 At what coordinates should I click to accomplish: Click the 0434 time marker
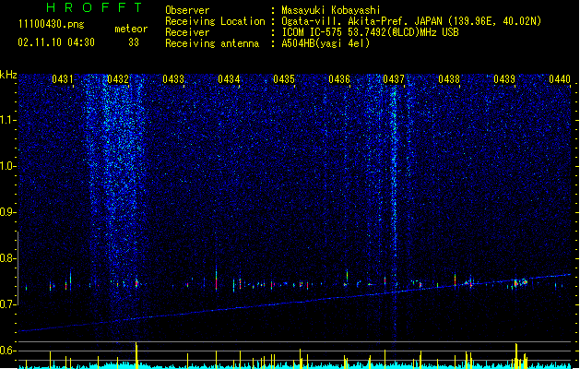(x=229, y=79)
